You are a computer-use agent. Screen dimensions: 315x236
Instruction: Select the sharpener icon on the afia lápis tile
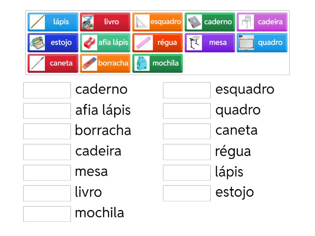coord(89,42)
